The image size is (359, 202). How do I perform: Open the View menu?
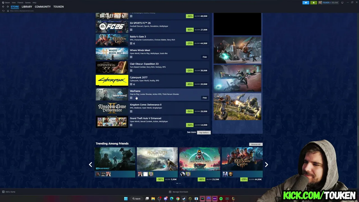point(13,3)
